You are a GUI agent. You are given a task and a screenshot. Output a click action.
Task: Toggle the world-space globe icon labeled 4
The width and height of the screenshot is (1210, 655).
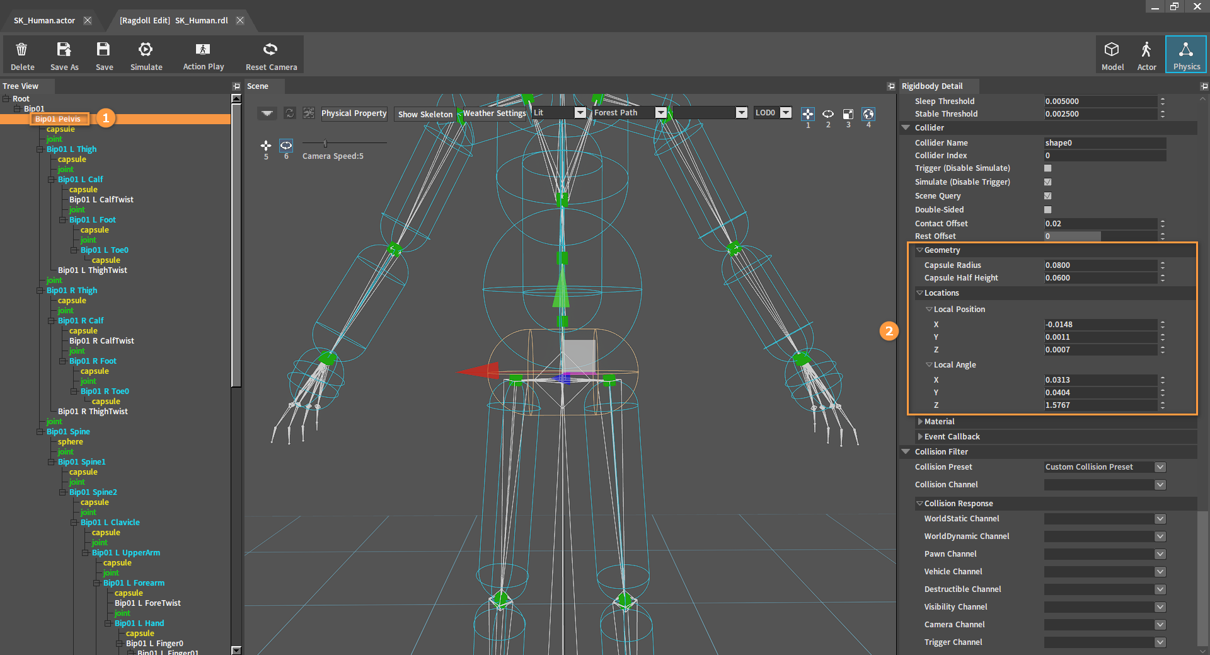pyautogui.click(x=868, y=113)
